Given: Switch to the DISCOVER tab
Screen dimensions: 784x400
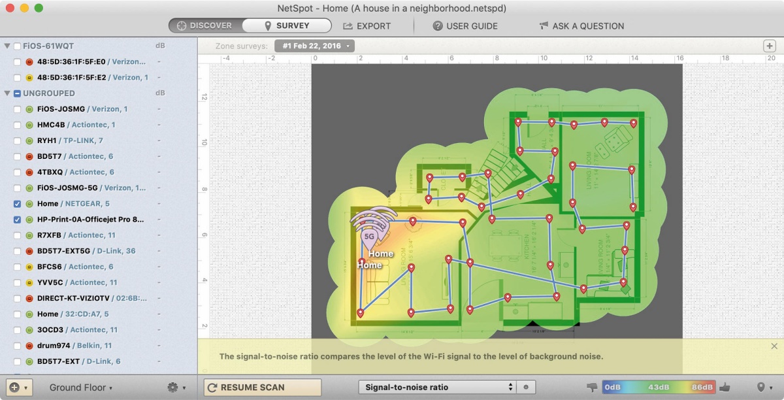Looking at the screenshot, I should tap(205, 26).
